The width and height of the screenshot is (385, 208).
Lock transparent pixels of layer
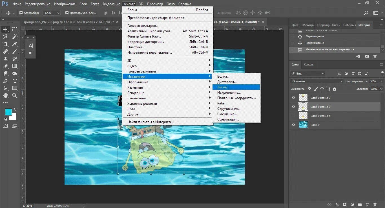(309, 89)
